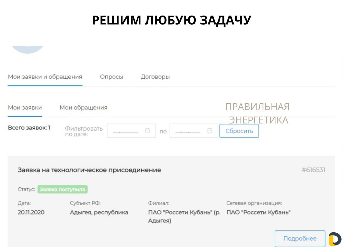343x247 pixels.
Task: Click title Заявка на технологическое присоединение
Action: pyautogui.click(x=89, y=170)
